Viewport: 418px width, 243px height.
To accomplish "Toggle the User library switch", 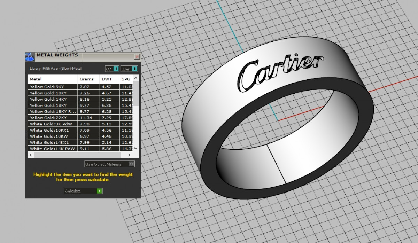I will click(x=129, y=69).
